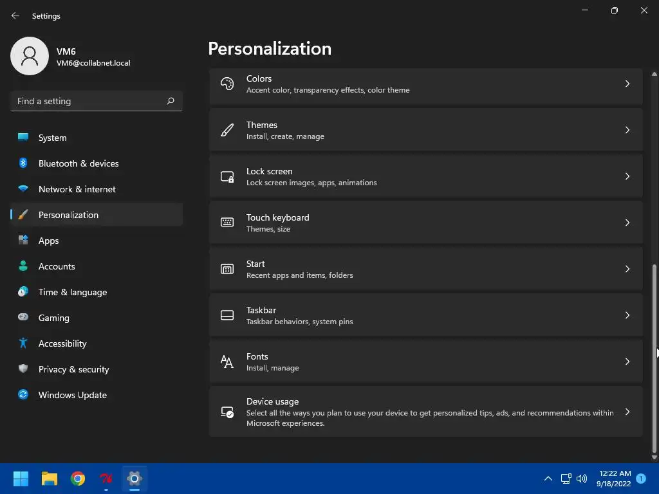Click the Fonts AA icon
This screenshot has width=659, height=494.
[227, 361]
